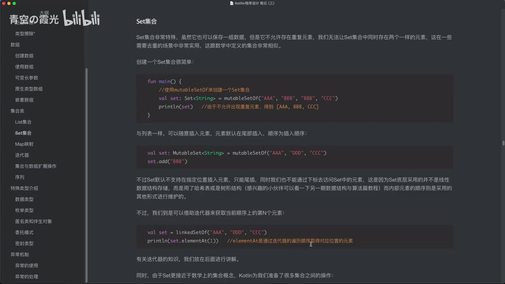Click the document icon in title bar
Screen dimensions: 505x284
coord(232,3)
